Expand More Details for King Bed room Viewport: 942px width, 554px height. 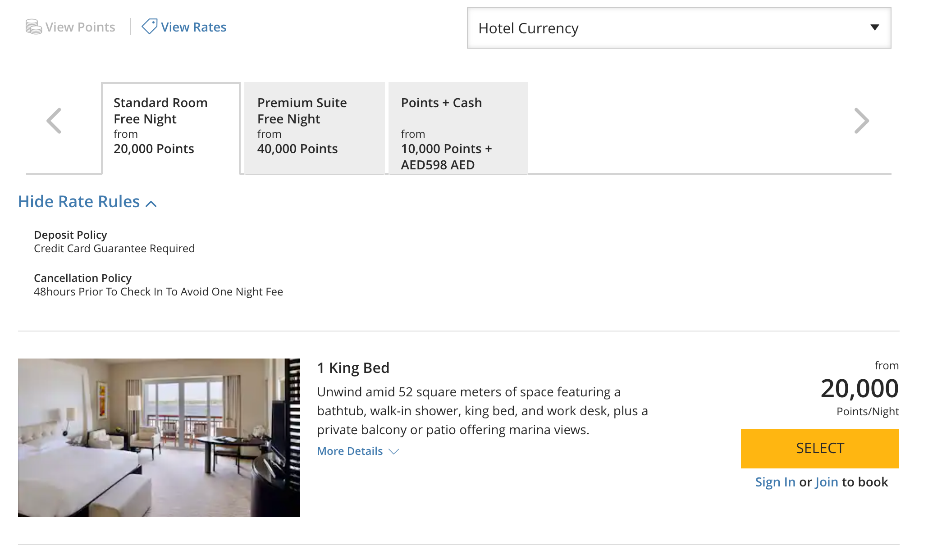click(350, 451)
